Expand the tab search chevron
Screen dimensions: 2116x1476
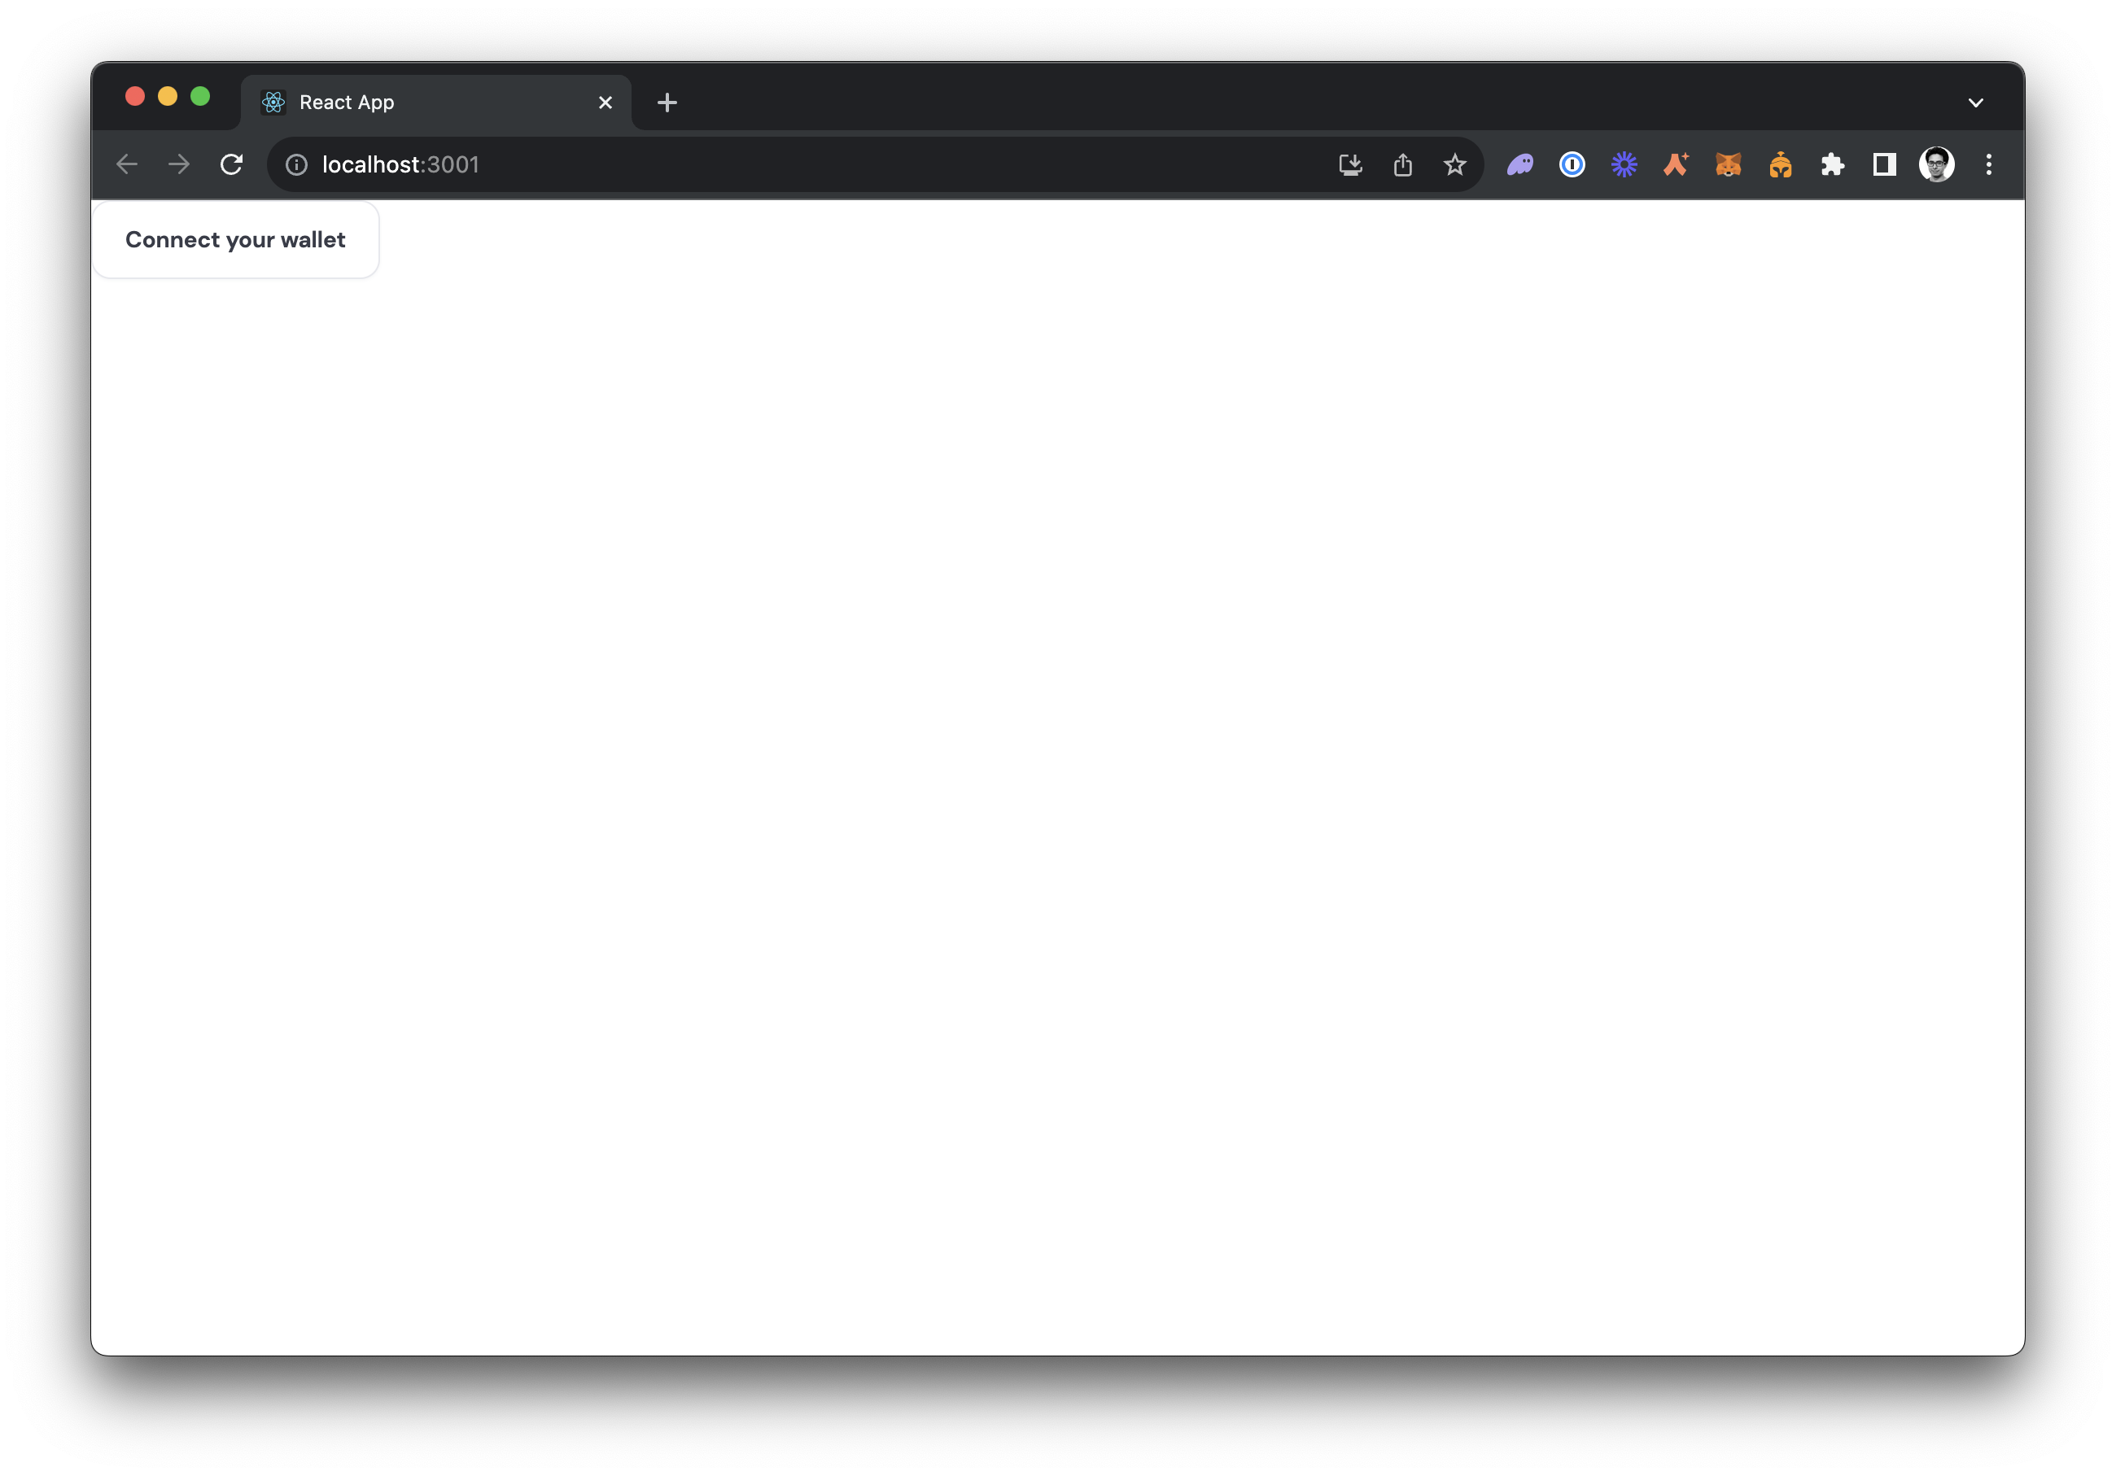(1975, 103)
